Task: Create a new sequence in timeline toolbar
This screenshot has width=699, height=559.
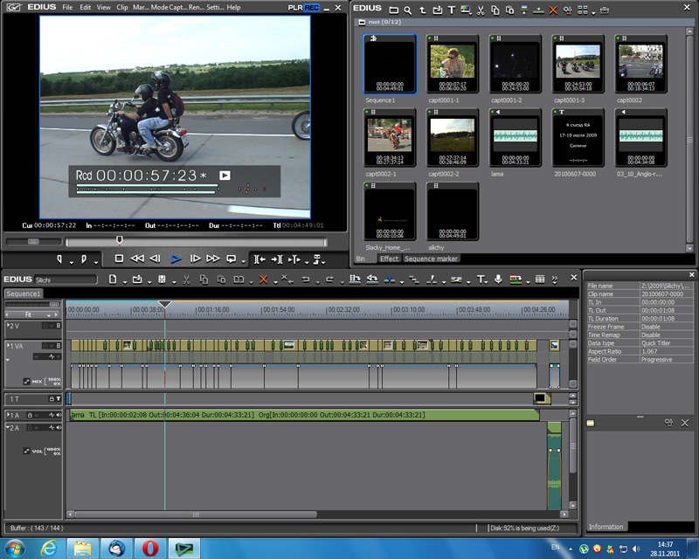Action: [x=113, y=279]
